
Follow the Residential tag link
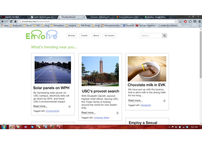click(146, 105)
